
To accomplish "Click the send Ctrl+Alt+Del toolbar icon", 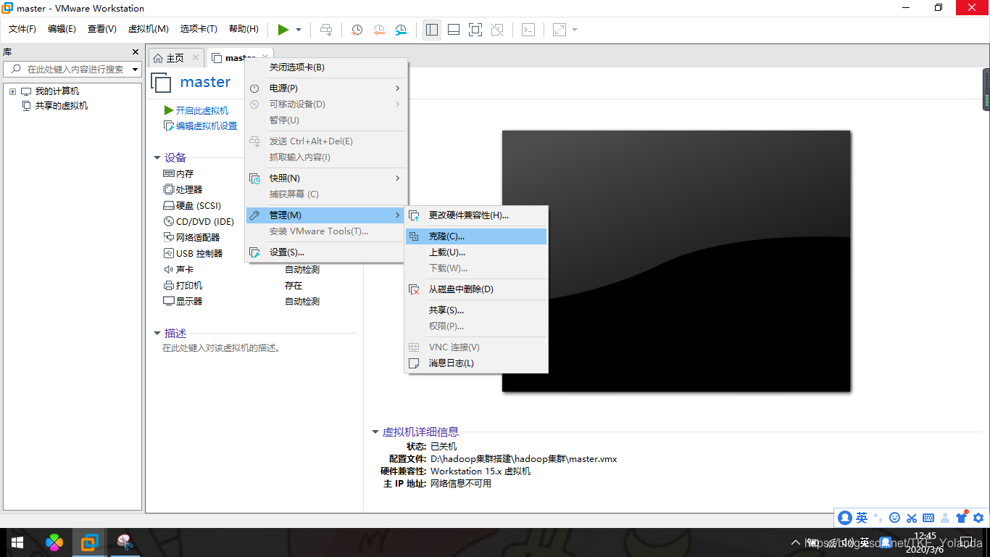I will 327,30.
